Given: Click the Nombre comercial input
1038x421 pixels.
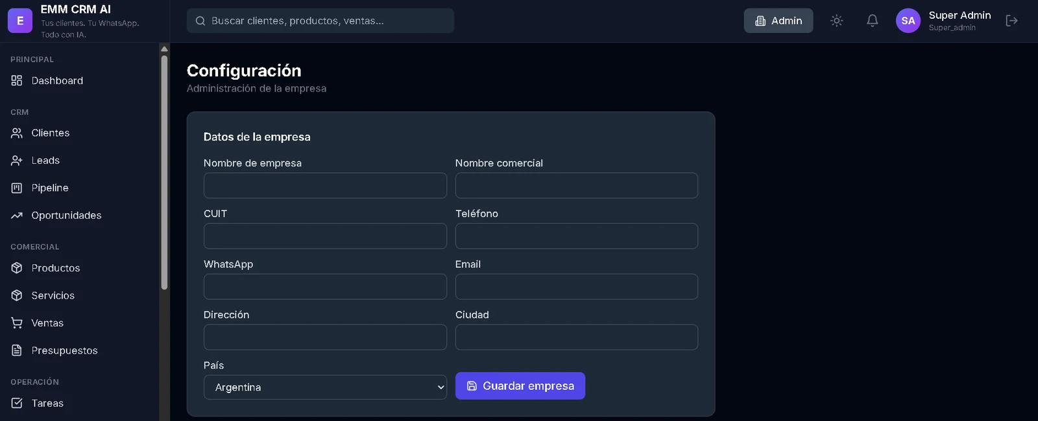Looking at the screenshot, I should pyautogui.click(x=577, y=185).
